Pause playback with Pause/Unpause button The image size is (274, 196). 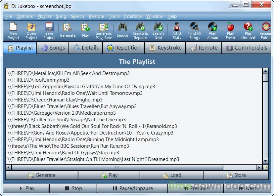click(132, 188)
